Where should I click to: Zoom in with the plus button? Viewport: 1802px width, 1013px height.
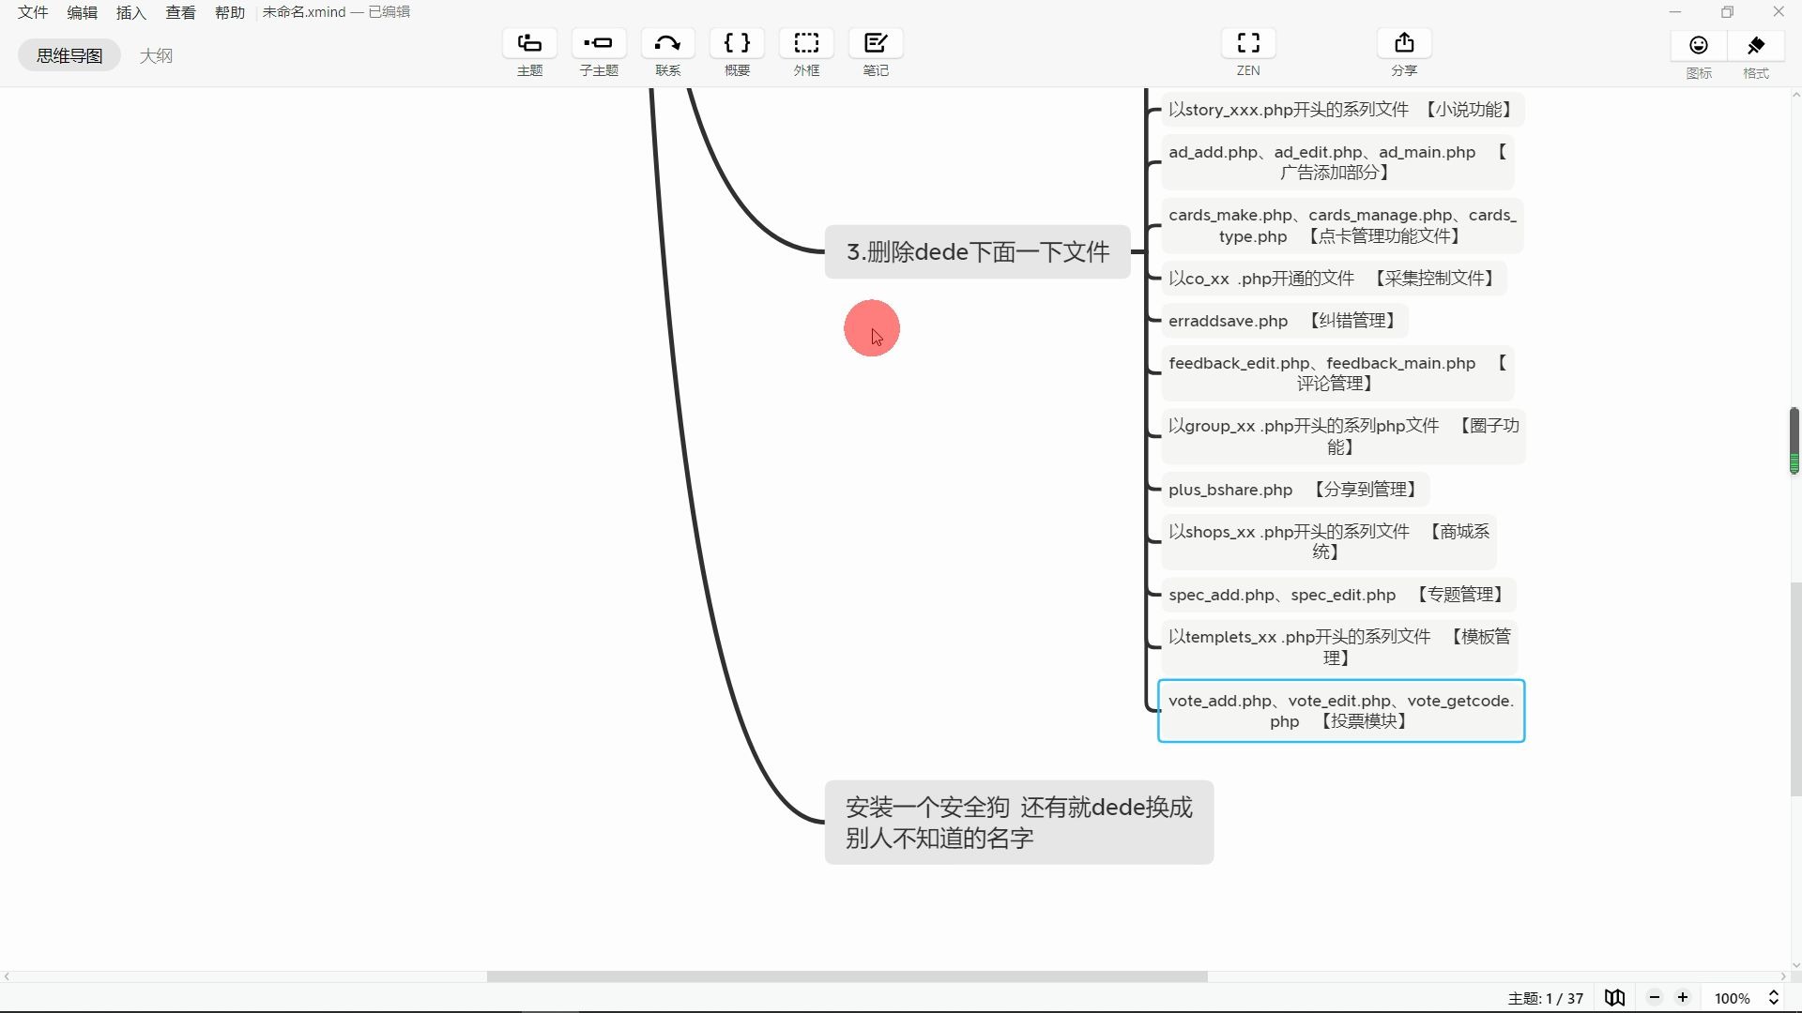tap(1683, 997)
